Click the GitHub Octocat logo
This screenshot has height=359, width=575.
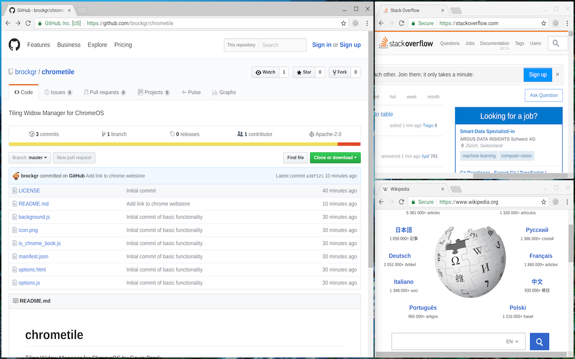click(x=14, y=44)
